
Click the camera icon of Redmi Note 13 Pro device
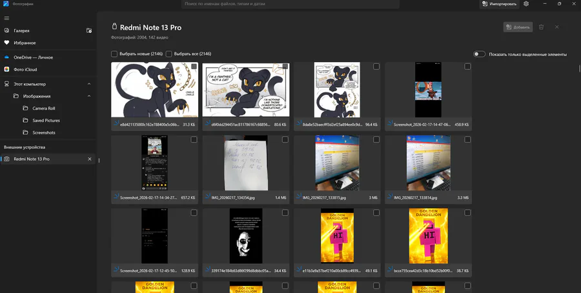(x=6, y=159)
